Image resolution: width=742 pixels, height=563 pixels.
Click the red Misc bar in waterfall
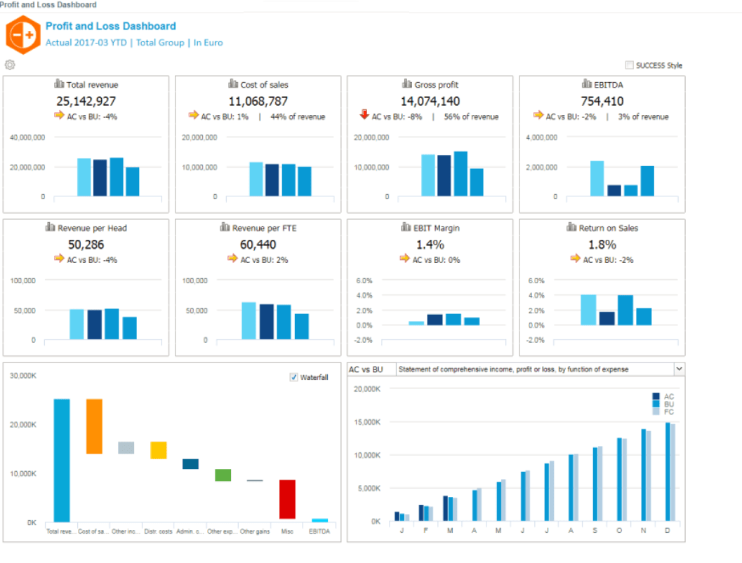[x=287, y=498]
